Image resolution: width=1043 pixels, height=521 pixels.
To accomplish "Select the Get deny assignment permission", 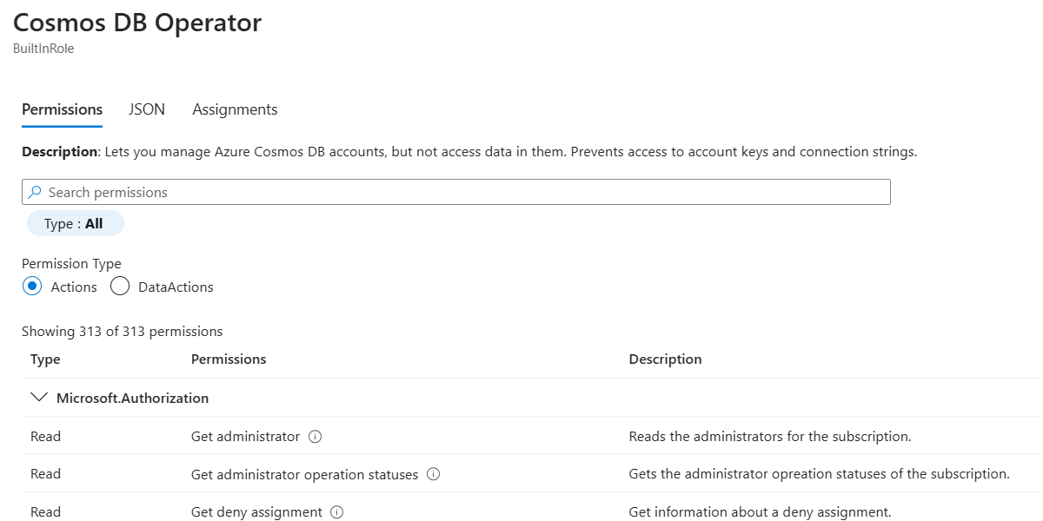I will (257, 512).
